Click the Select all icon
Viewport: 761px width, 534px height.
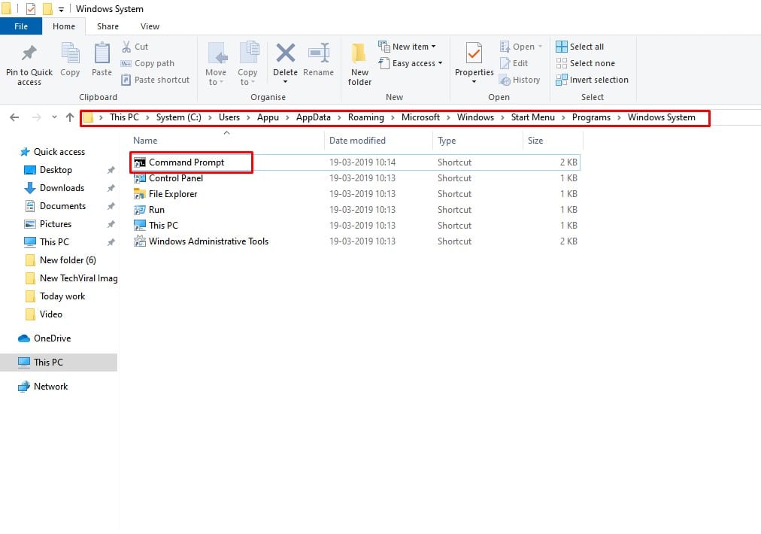click(x=562, y=47)
